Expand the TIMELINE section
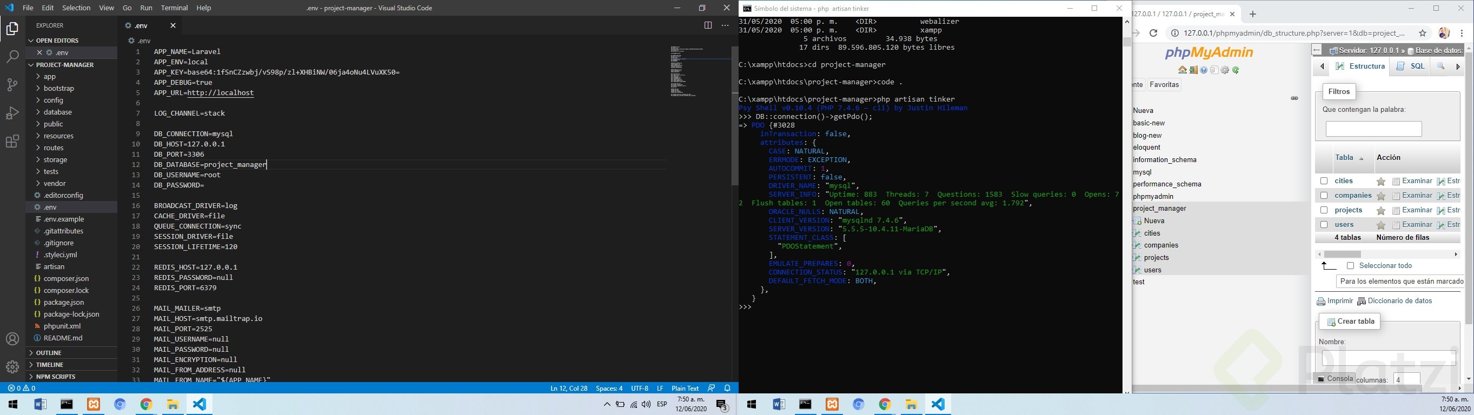1474x415 pixels. [x=71, y=365]
